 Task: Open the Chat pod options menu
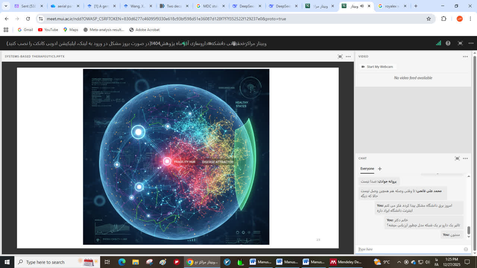[x=465, y=158]
